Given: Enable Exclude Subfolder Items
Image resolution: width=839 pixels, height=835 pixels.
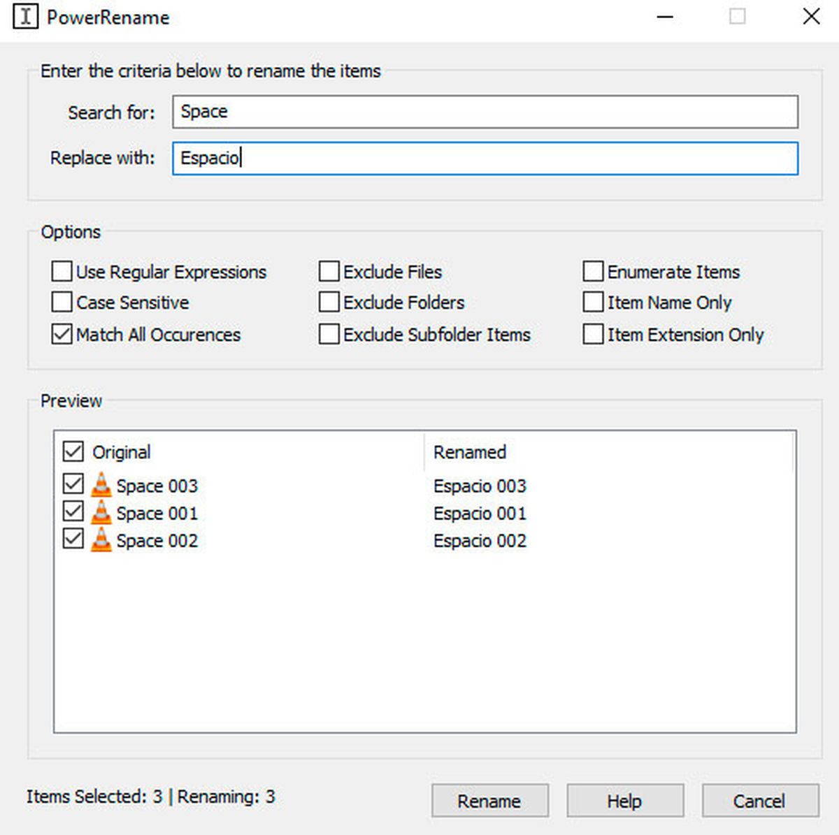Looking at the screenshot, I should point(329,334).
